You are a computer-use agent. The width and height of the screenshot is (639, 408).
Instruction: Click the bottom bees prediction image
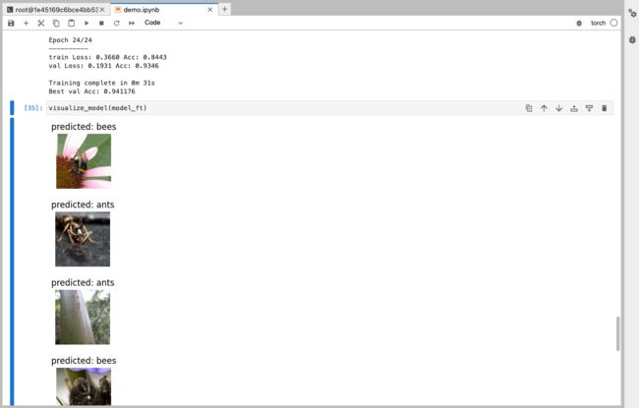click(x=84, y=386)
